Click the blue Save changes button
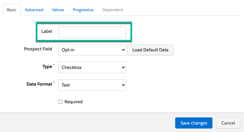Screen dimensions: 244x132 coord(194,123)
